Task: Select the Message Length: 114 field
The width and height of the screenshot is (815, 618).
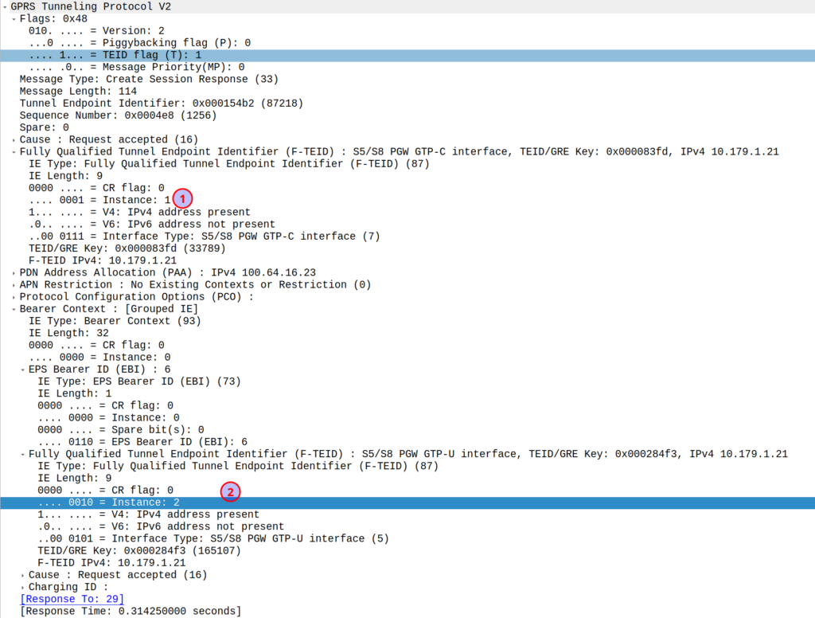Action: pyautogui.click(x=78, y=91)
